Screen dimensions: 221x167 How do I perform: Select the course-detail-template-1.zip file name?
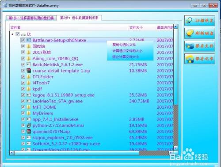(x=61, y=71)
